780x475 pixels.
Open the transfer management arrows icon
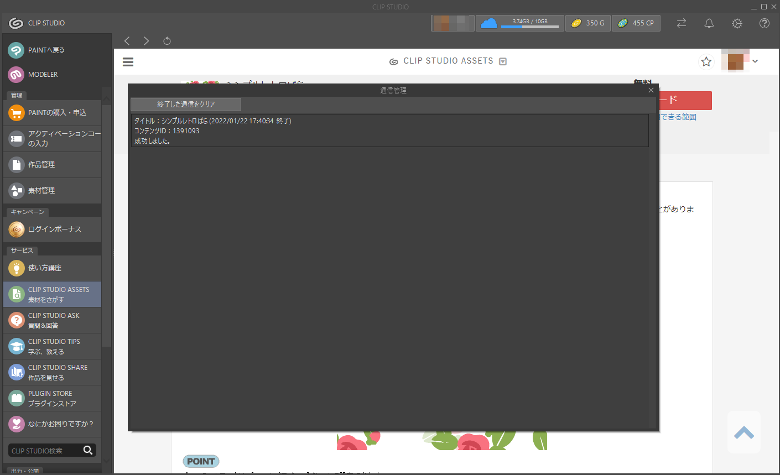(x=681, y=23)
